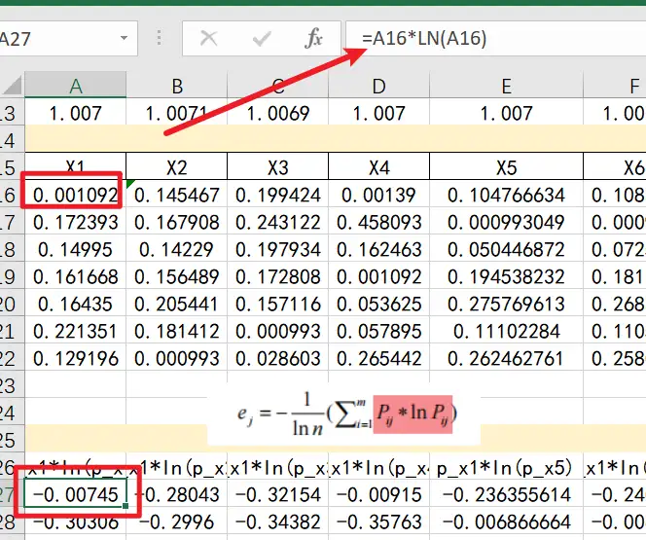Select cell C19 with 0.172808
Image resolution: width=646 pixels, height=540 pixels.
278,276
